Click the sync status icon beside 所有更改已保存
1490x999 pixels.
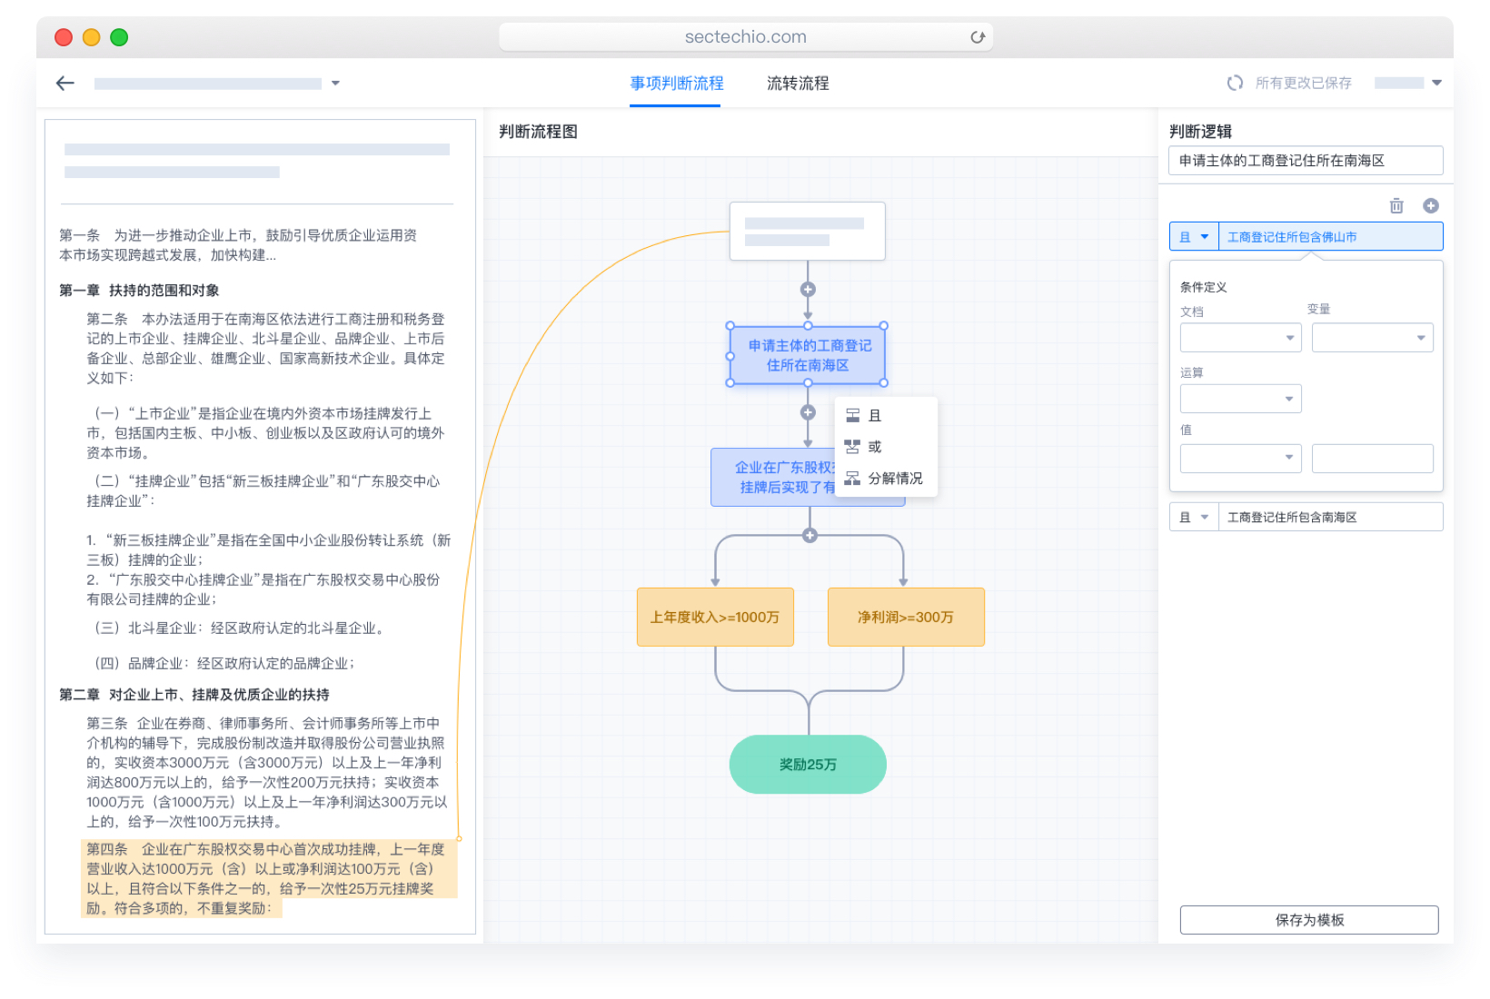1235,84
